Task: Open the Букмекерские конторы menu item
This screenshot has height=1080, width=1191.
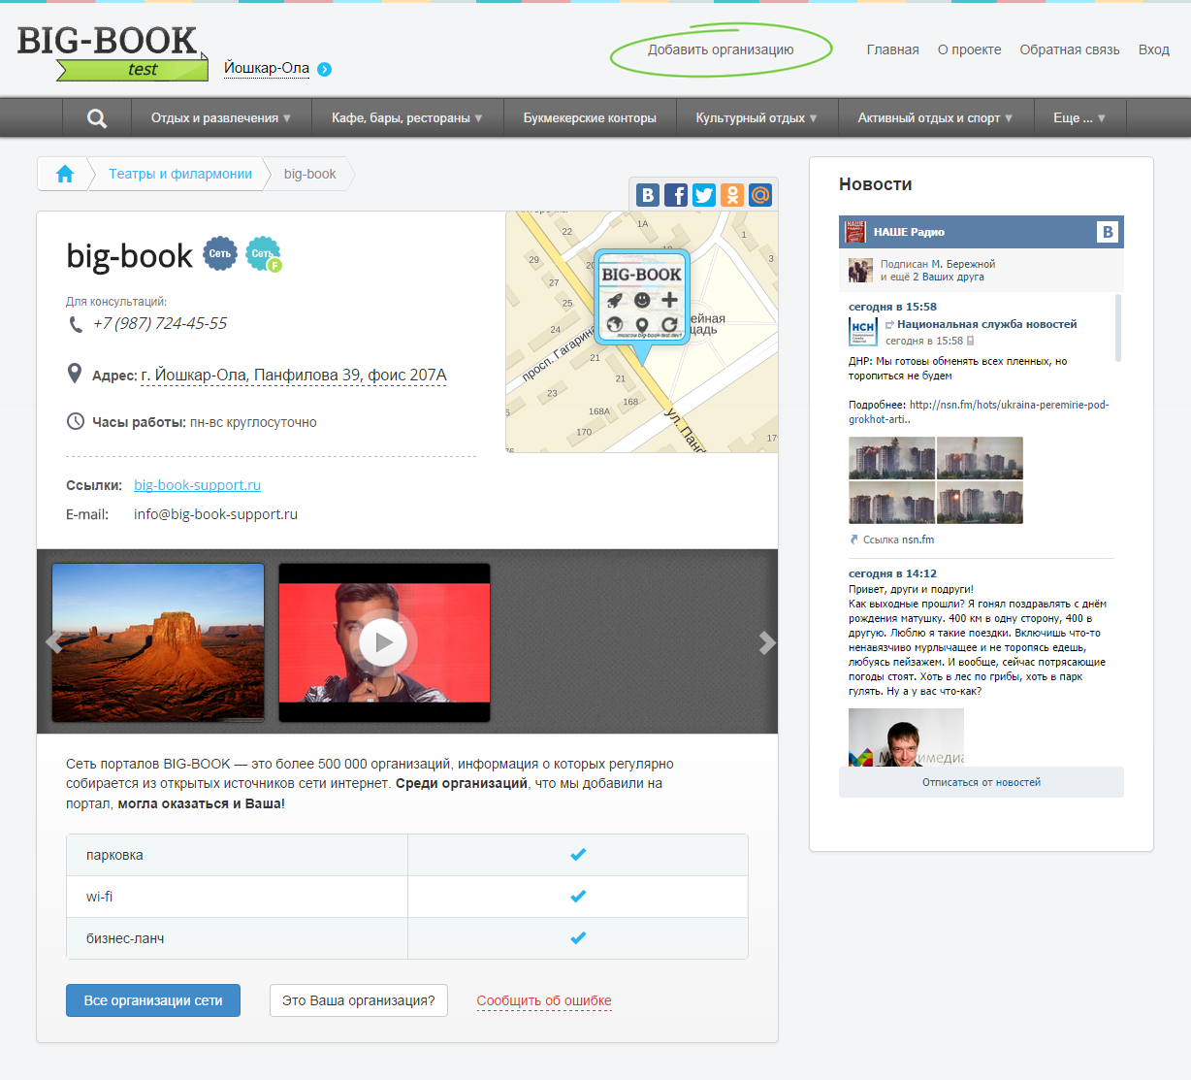Action: [590, 118]
